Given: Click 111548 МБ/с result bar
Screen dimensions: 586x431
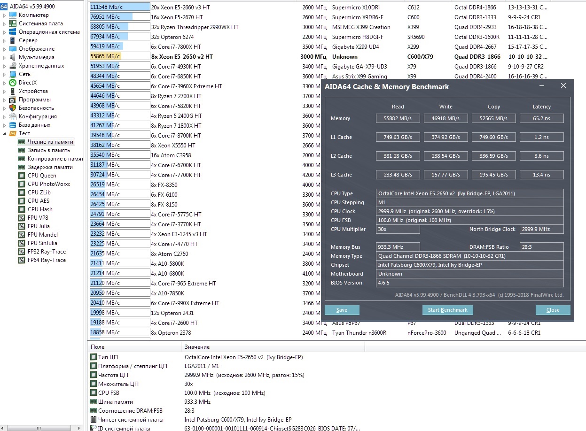Looking at the screenshot, I should click(x=119, y=8).
